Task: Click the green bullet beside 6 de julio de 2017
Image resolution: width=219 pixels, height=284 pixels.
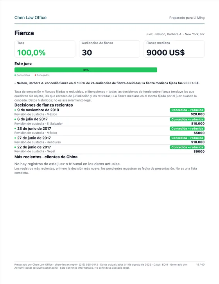Action: [x=15, y=119]
